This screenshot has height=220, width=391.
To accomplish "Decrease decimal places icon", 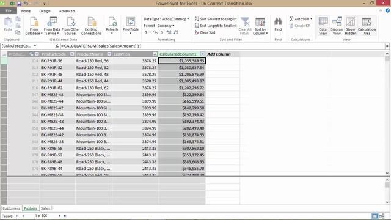I will [x=175, y=32].
